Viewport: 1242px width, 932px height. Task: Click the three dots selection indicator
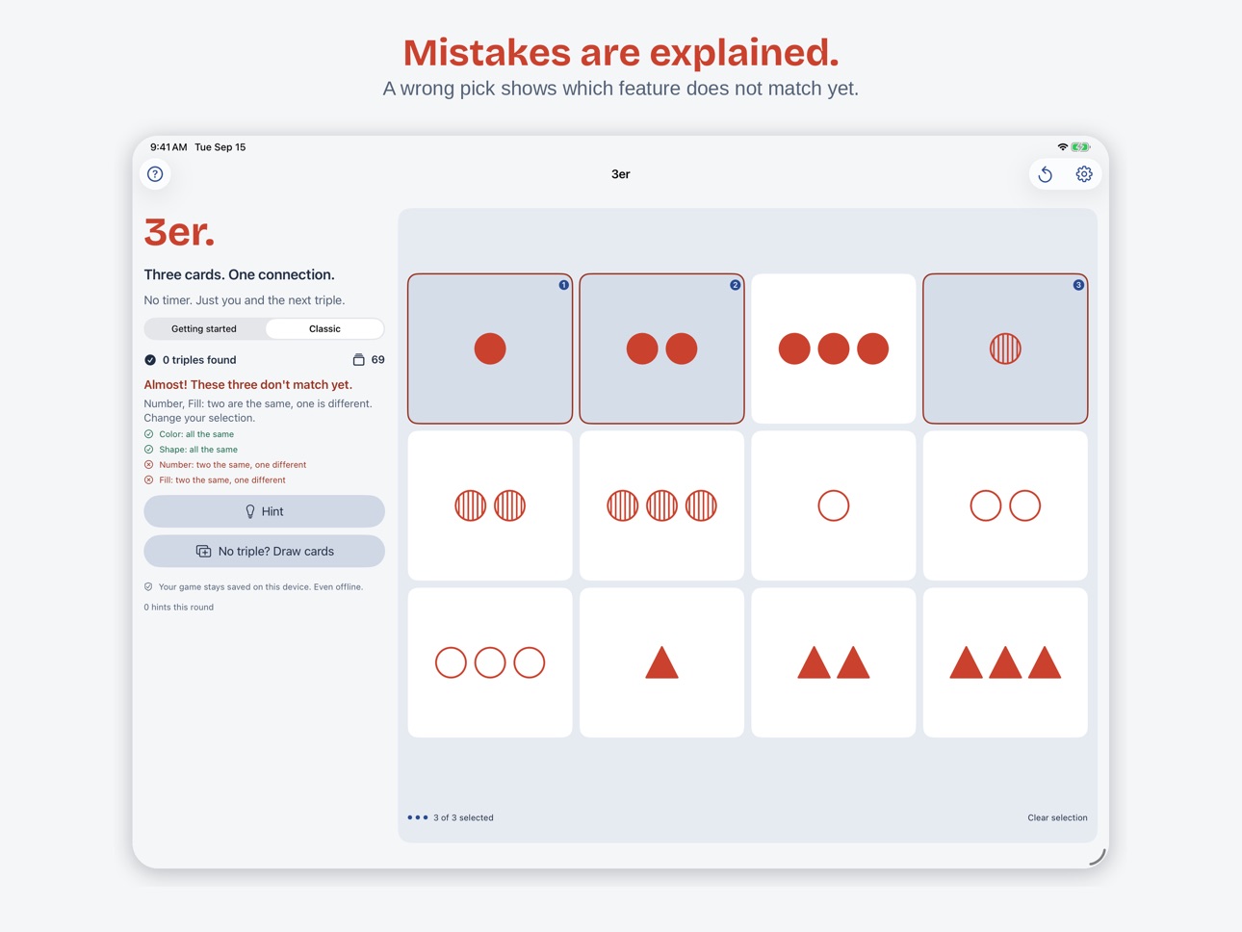pyautogui.click(x=417, y=817)
